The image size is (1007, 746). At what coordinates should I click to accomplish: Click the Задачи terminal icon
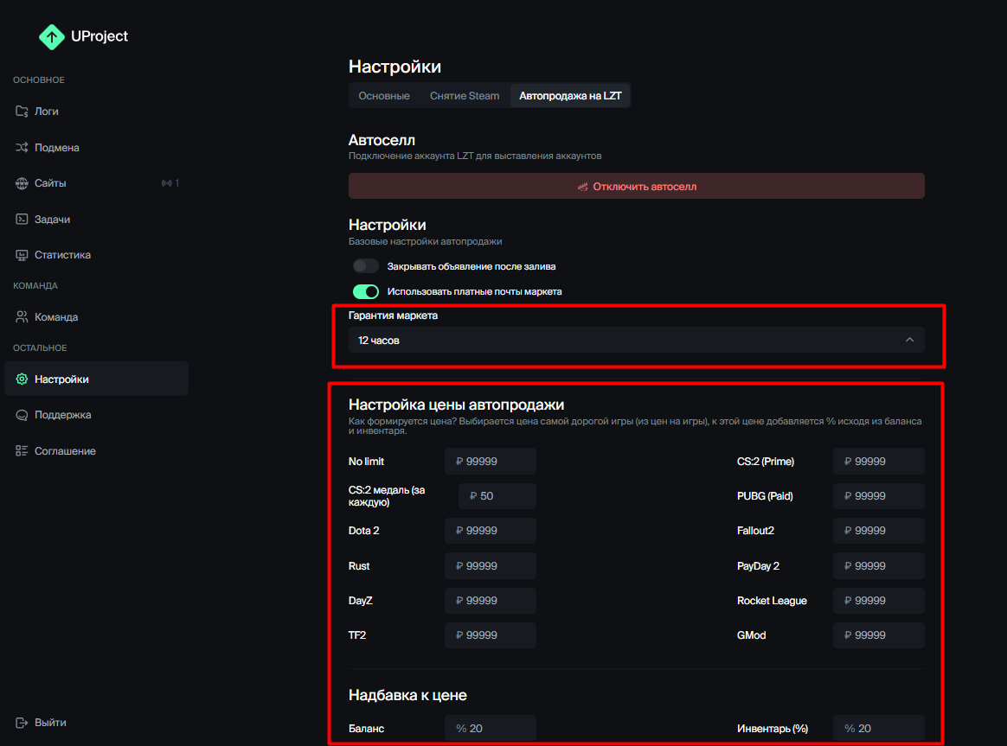pos(22,220)
